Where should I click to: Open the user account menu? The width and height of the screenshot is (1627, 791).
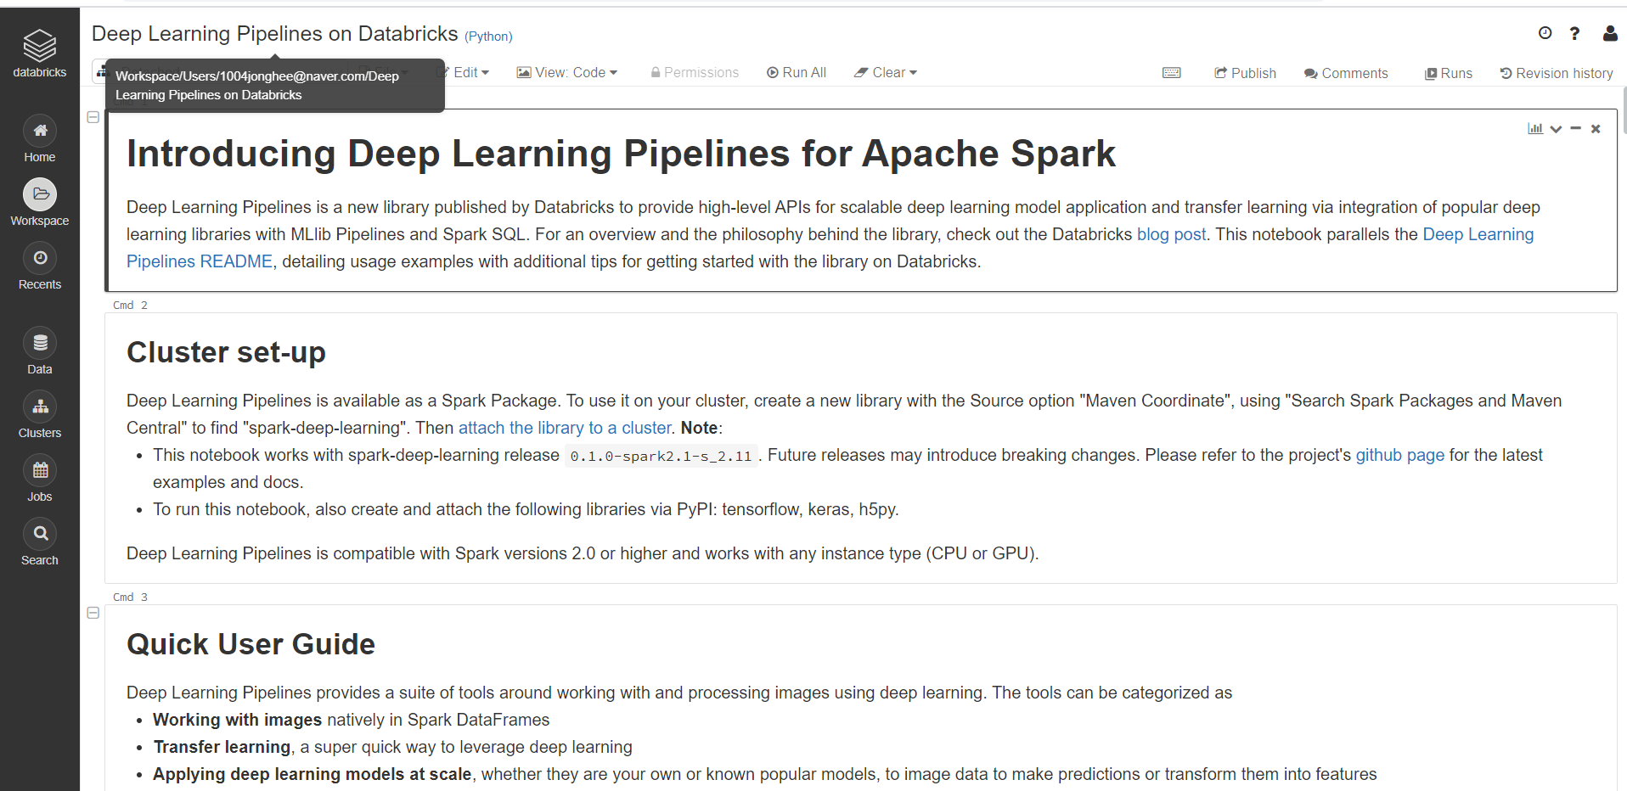coord(1609,33)
